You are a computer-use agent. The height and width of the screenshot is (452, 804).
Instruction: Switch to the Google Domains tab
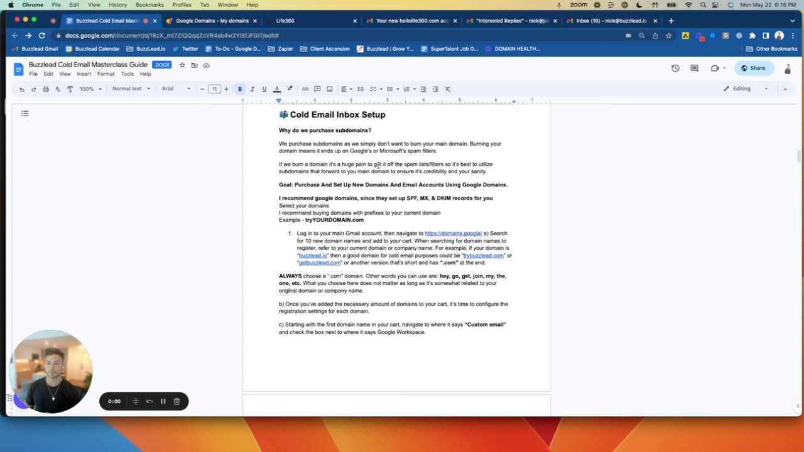point(211,21)
